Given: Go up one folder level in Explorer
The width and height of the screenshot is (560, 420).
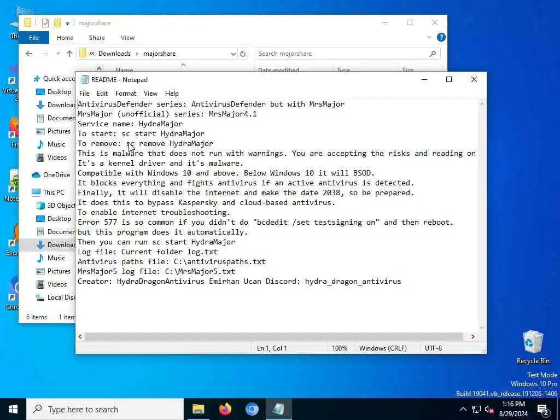Looking at the screenshot, I should point(69,54).
